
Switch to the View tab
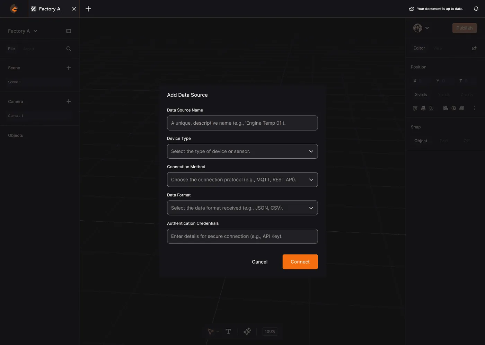[438, 48]
